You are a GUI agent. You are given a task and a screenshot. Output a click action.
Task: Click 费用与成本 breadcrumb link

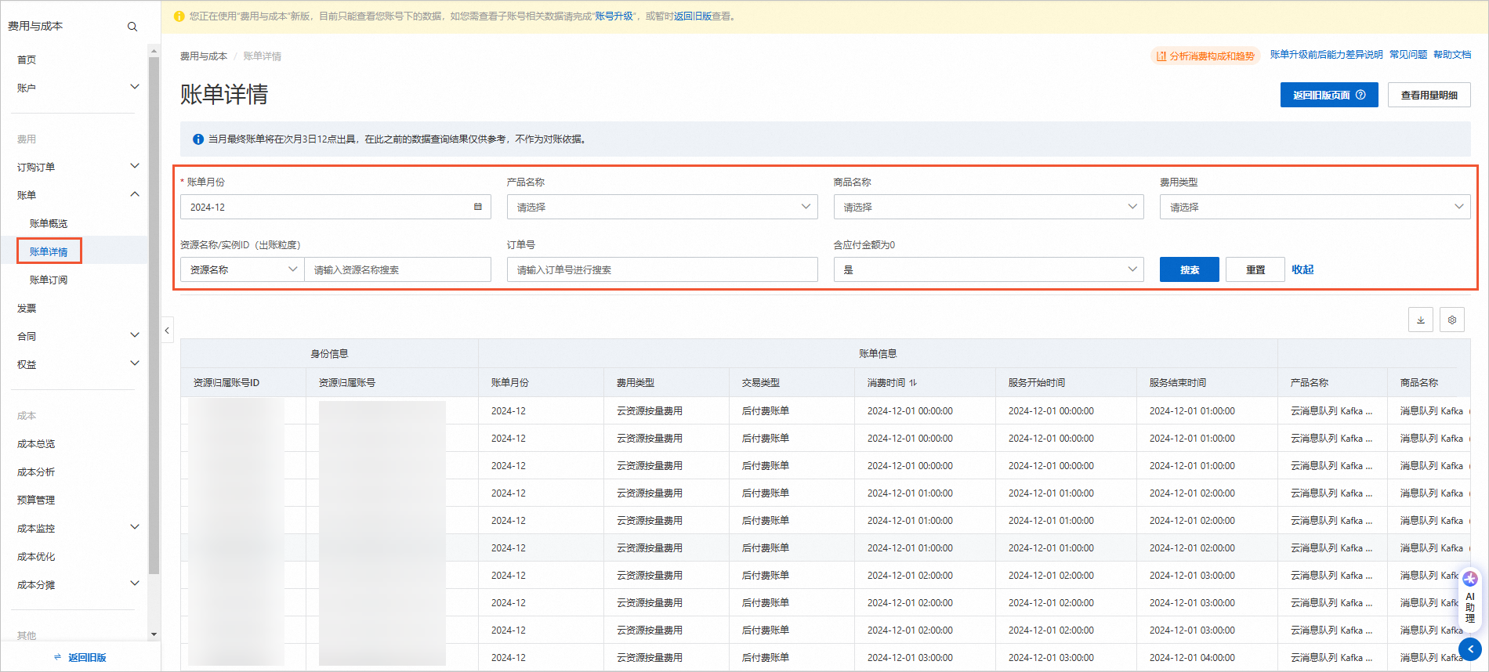click(204, 56)
